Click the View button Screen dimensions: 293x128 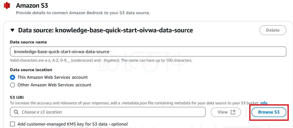click(x=226, y=112)
